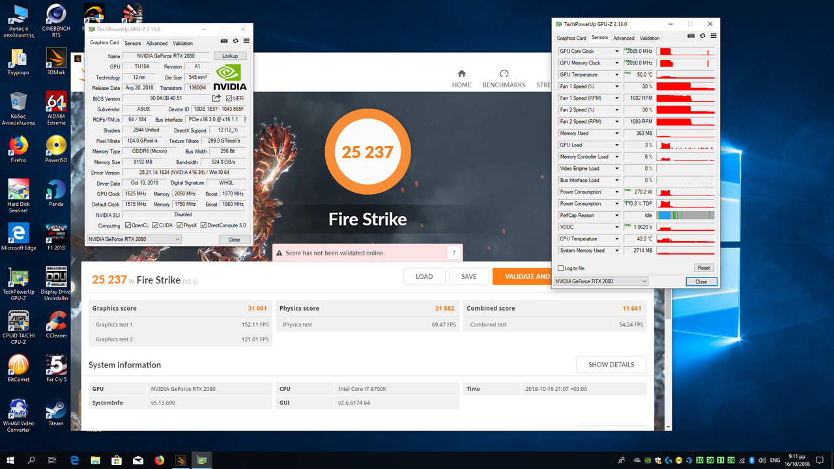
Task: Open GPU selector dropdown in Sensors window
Action: pyautogui.click(x=601, y=281)
